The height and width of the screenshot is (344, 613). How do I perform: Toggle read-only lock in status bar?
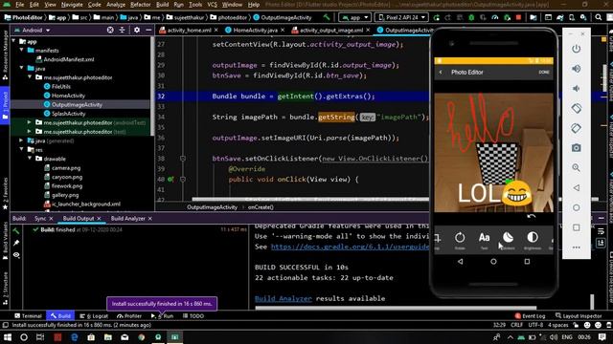[x=576, y=325]
